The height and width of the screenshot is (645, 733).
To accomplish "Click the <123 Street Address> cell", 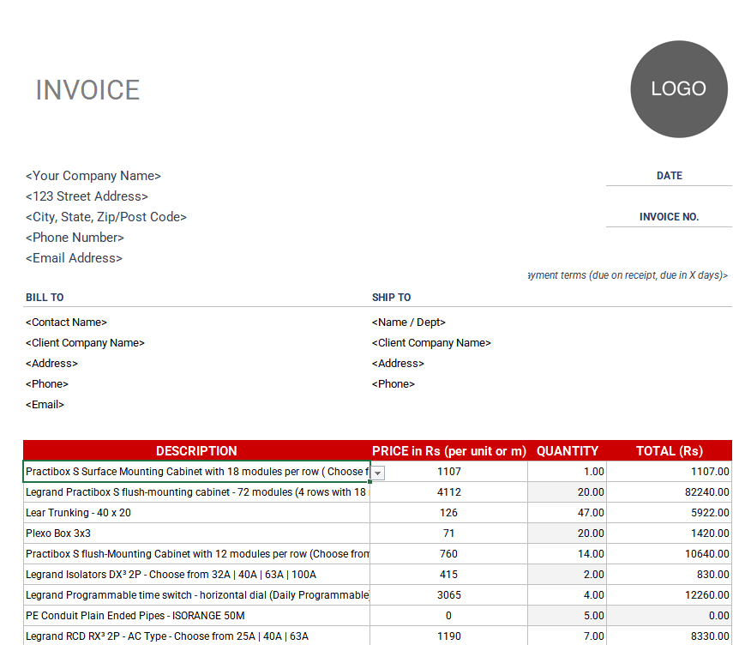I will tap(87, 196).
